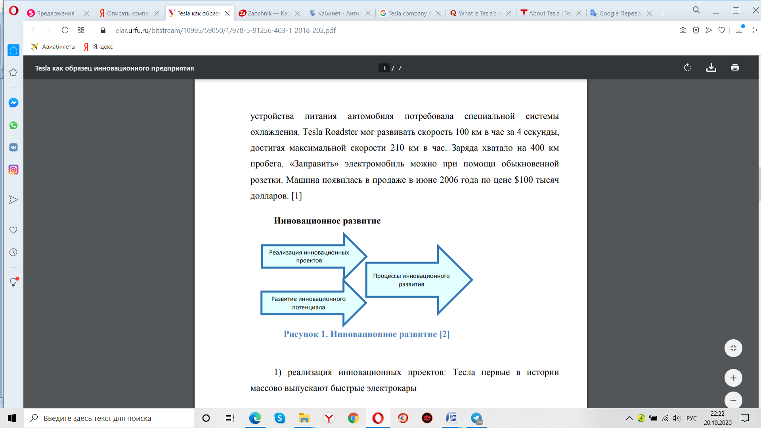Take a snapshot with camera icon

[x=683, y=30]
